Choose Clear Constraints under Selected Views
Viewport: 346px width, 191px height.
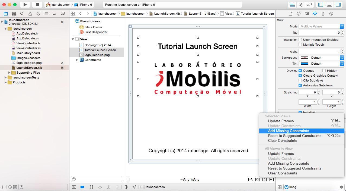pyautogui.click(x=302, y=140)
